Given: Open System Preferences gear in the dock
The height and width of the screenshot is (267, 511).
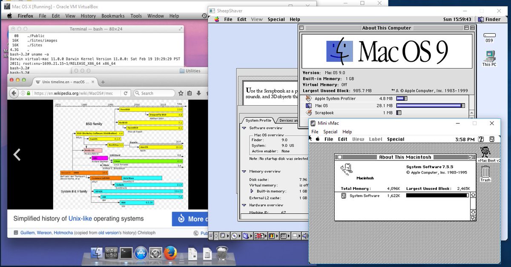Looking at the screenshot, I should [x=155, y=254].
